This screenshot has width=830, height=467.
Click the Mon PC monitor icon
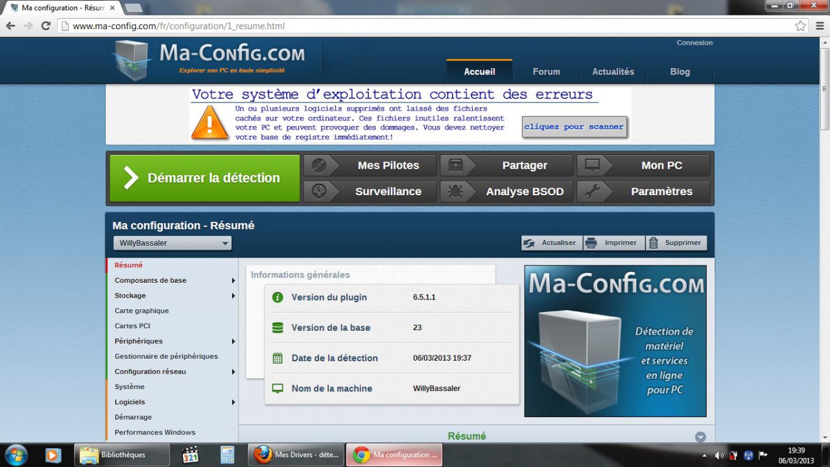[591, 165]
